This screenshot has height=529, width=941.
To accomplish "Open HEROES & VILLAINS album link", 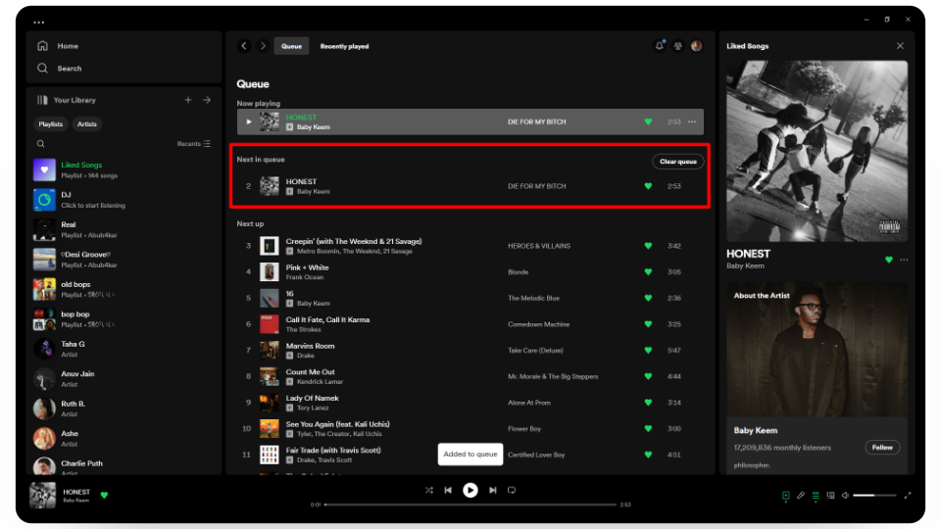I will (539, 246).
